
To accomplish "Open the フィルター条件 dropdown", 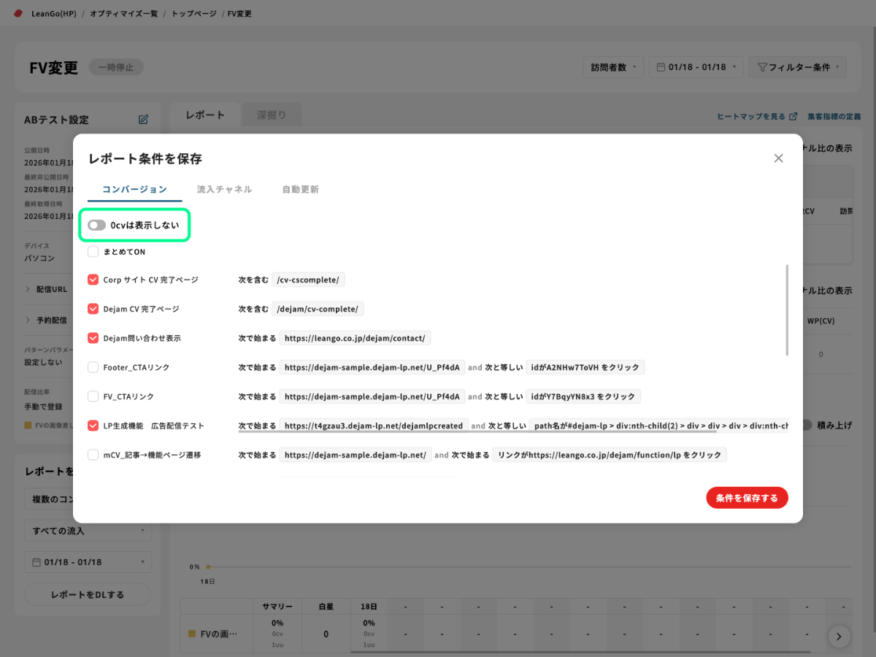I will point(798,67).
